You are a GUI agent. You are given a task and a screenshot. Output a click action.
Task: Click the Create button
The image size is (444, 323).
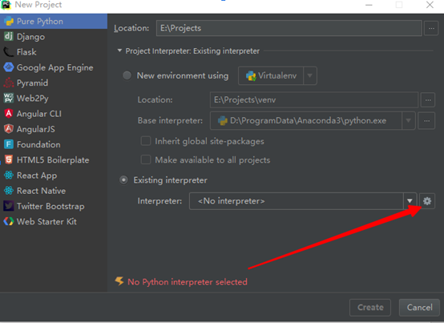coord(370,308)
